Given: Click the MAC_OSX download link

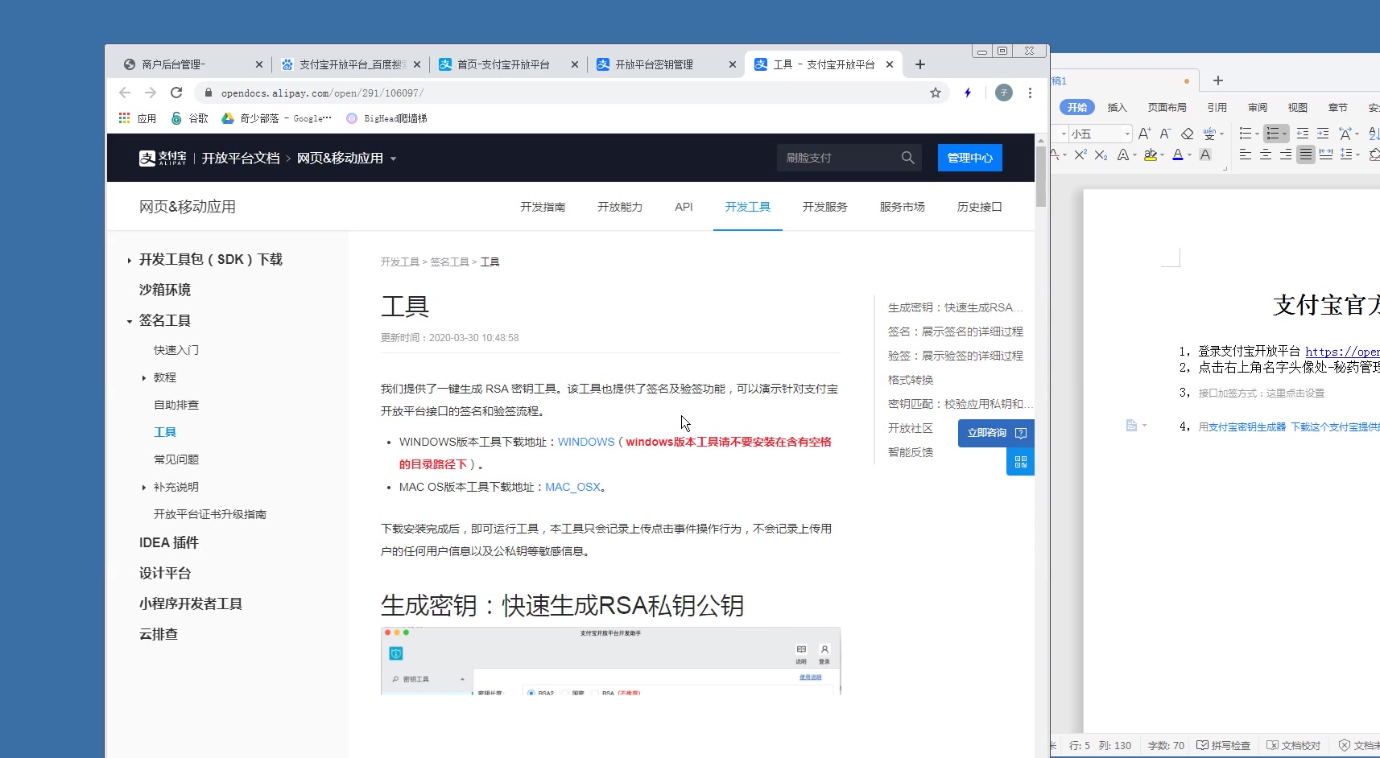Looking at the screenshot, I should 573,487.
